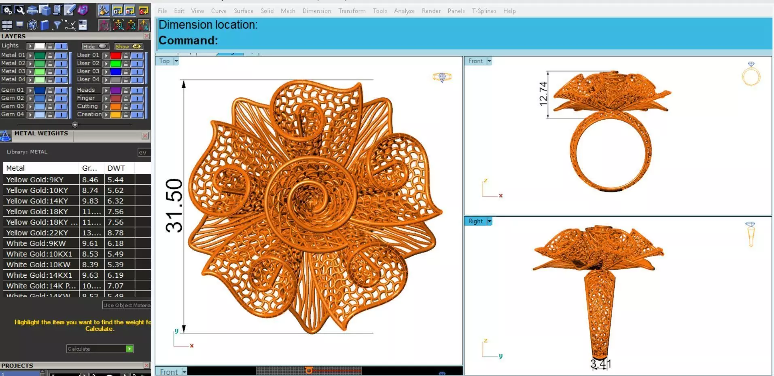Screen dimensions: 774x376
Task: Click the selection filter funnel icon
Action: (57, 25)
